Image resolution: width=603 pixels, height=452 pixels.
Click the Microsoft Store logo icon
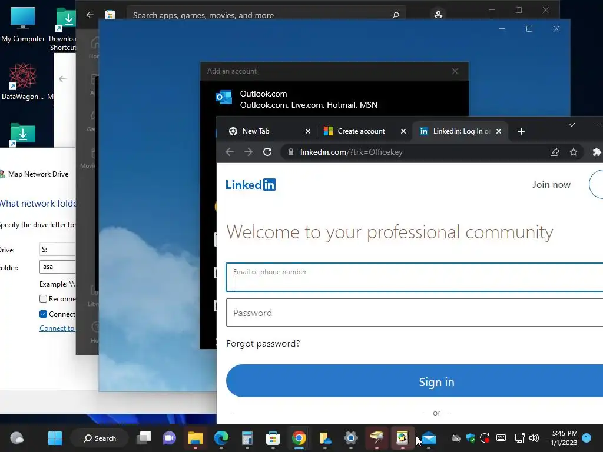click(x=110, y=15)
